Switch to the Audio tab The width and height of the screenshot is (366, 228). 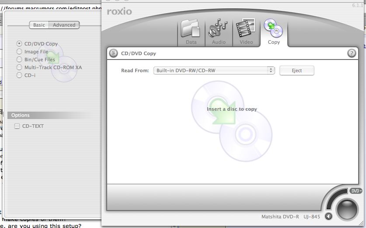pyautogui.click(x=219, y=32)
